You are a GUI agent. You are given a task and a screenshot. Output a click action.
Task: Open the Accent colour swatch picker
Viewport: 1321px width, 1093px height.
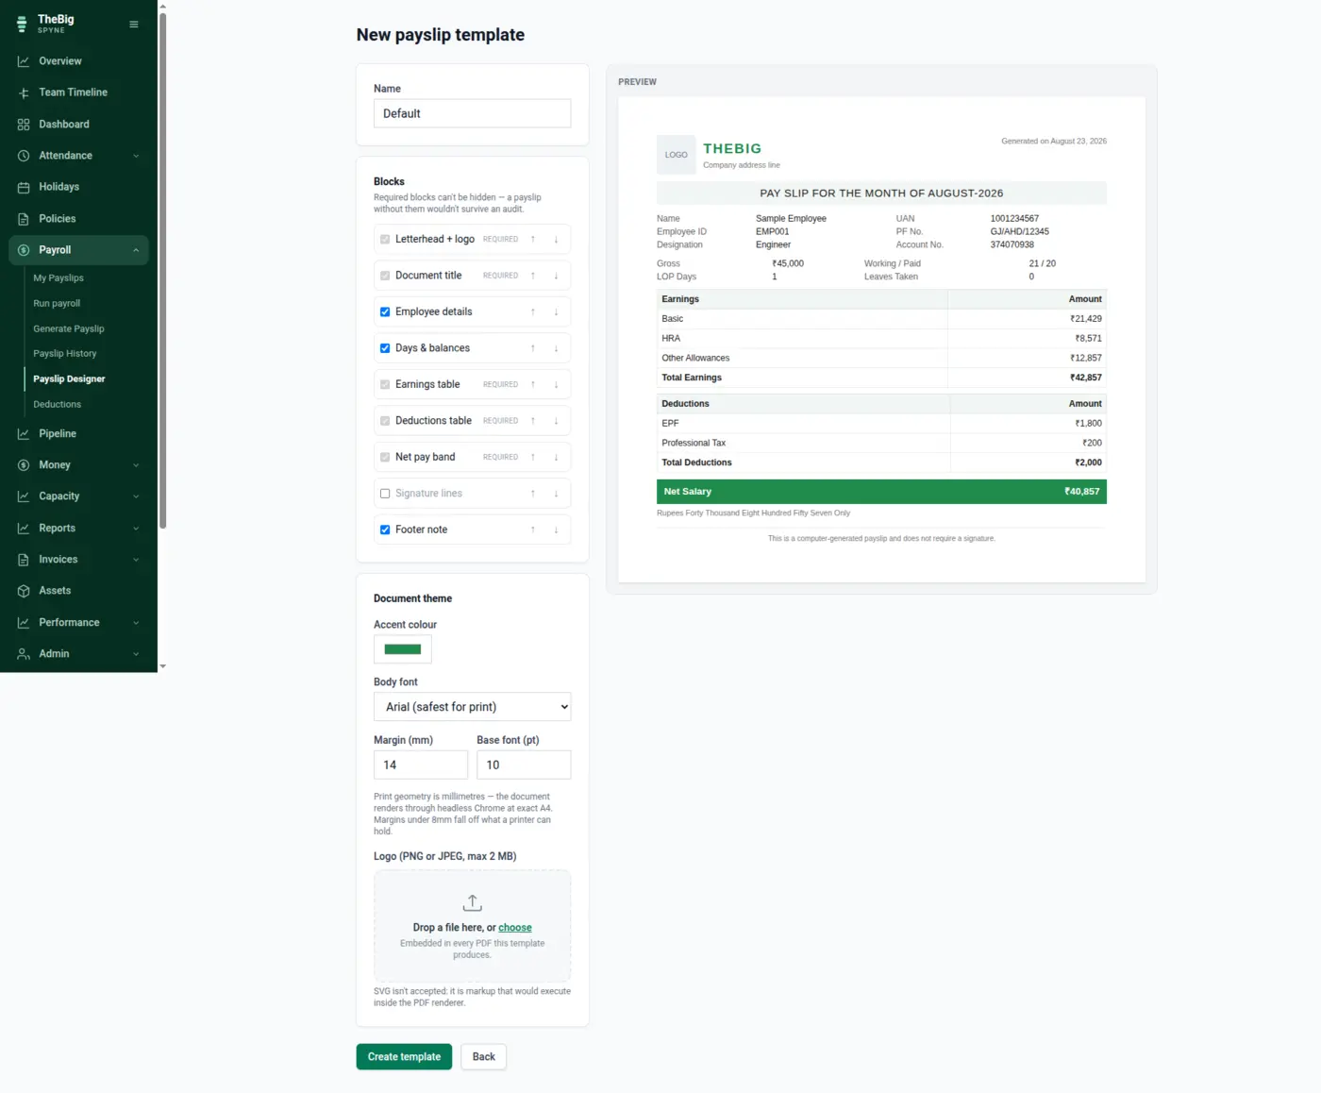click(x=403, y=649)
